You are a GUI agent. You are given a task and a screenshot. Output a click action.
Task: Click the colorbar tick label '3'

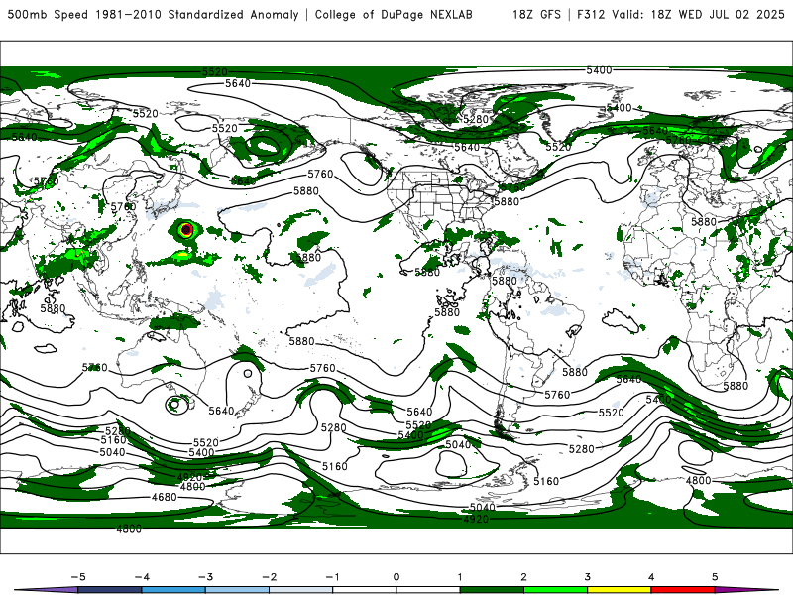point(587,577)
